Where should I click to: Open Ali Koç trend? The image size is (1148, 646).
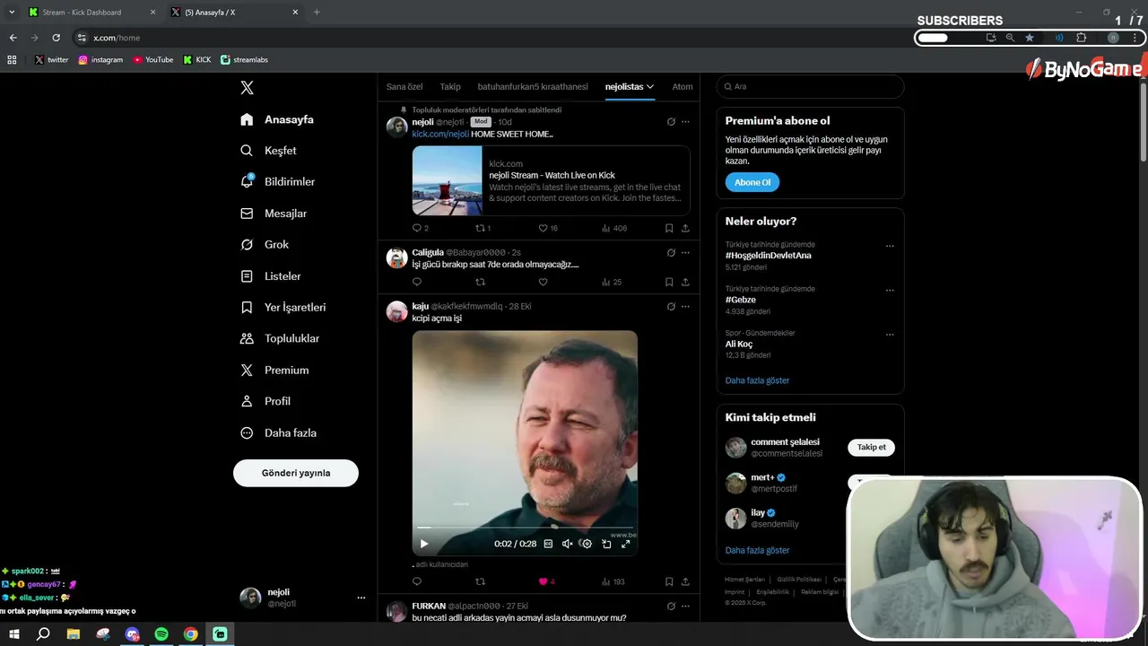[739, 344]
